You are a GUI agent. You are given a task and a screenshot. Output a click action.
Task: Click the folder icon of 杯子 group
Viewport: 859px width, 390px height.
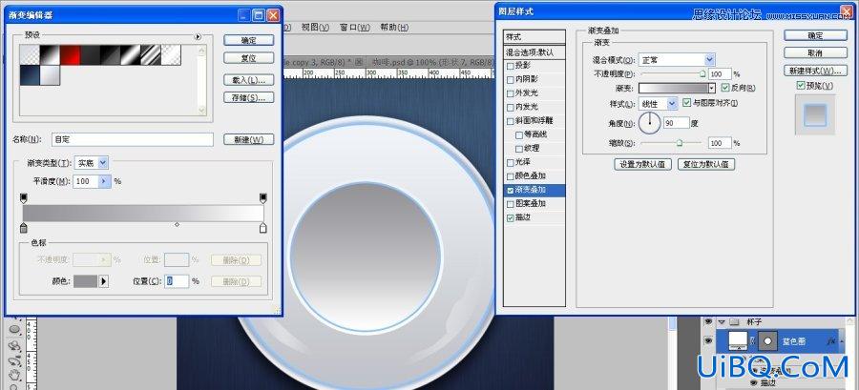[736, 322]
